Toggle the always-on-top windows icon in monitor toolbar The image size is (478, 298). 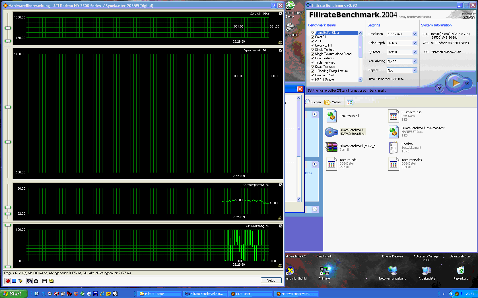(29, 281)
